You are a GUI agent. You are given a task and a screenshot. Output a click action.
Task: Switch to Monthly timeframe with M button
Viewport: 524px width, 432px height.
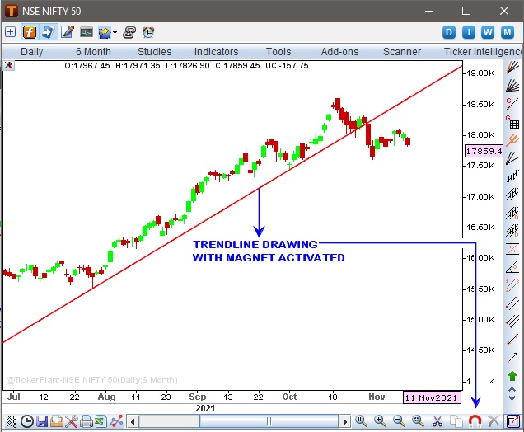point(508,32)
